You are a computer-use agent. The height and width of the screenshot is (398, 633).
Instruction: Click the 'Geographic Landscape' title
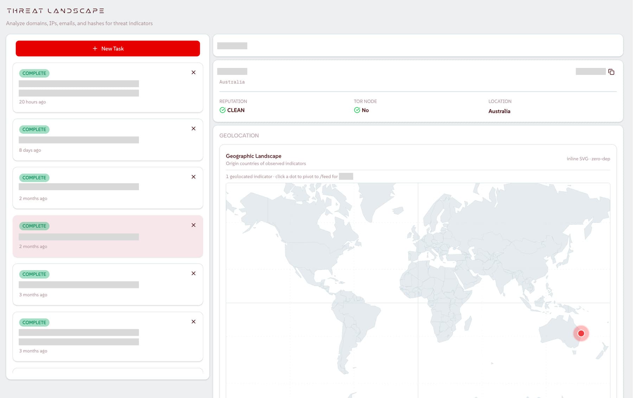coord(254,156)
